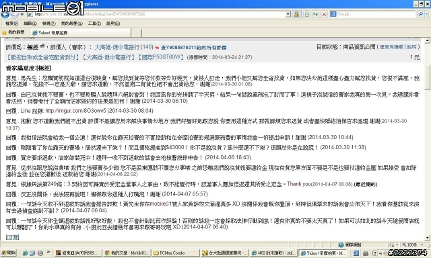The height and width of the screenshot is (258, 431).
Task: Select the Yahoo! 奇摩拍賣 browser tab
Action: tap(81, 33)
